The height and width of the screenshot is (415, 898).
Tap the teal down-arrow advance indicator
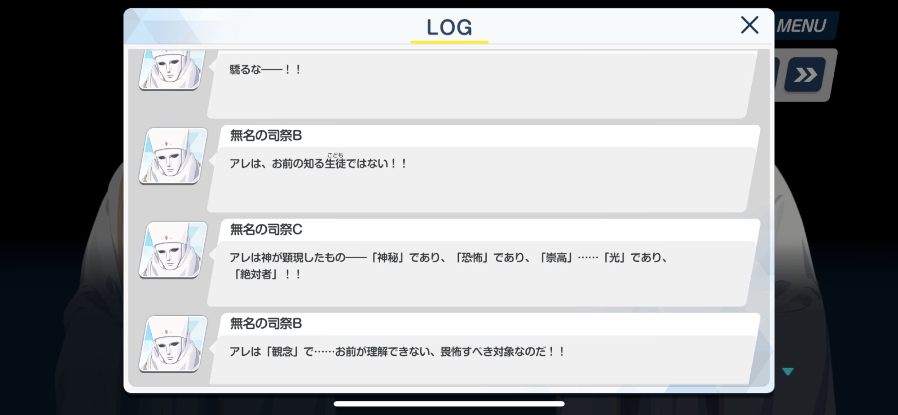pos(788,371)
